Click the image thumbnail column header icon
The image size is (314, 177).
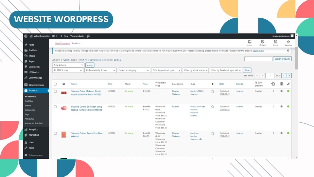coord(64,84)
